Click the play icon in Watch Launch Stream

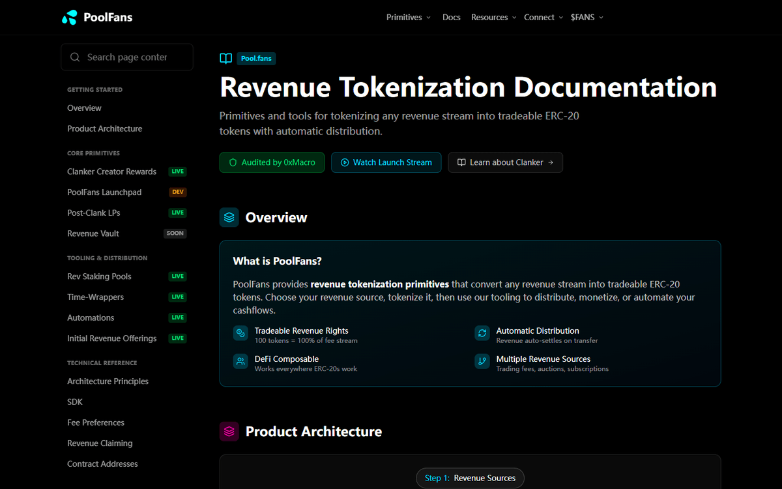point(345,162)
